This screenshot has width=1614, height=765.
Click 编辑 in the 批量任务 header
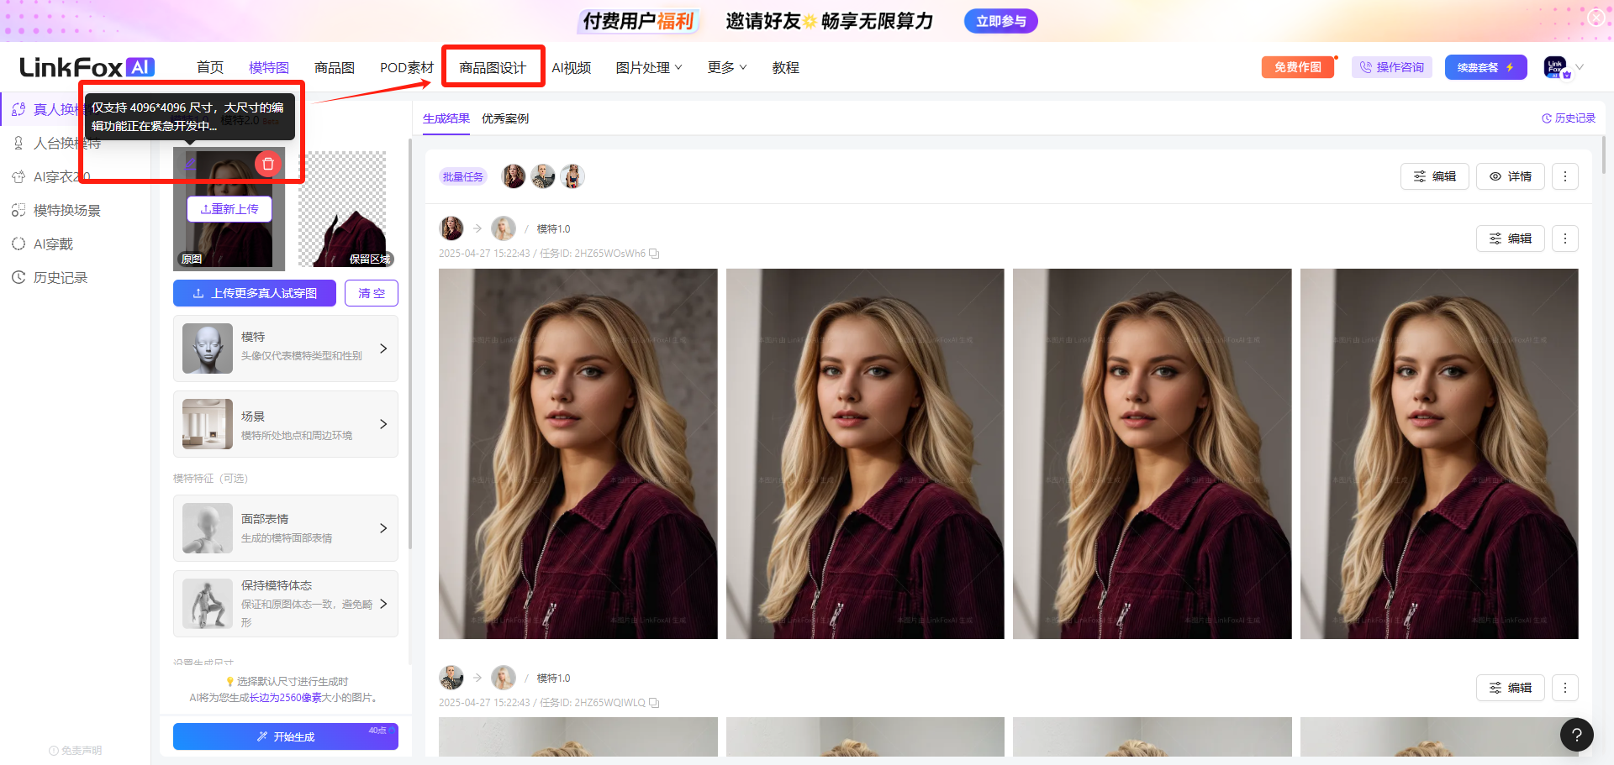coord(1435,176)
